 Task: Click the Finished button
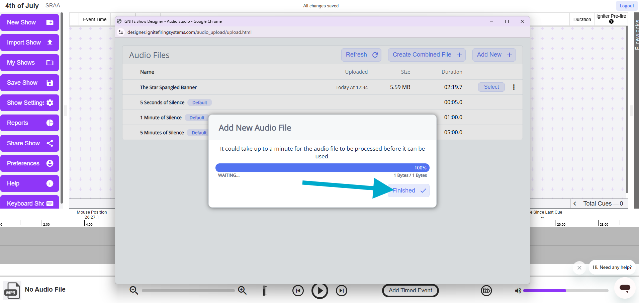(x=408, y=191)
